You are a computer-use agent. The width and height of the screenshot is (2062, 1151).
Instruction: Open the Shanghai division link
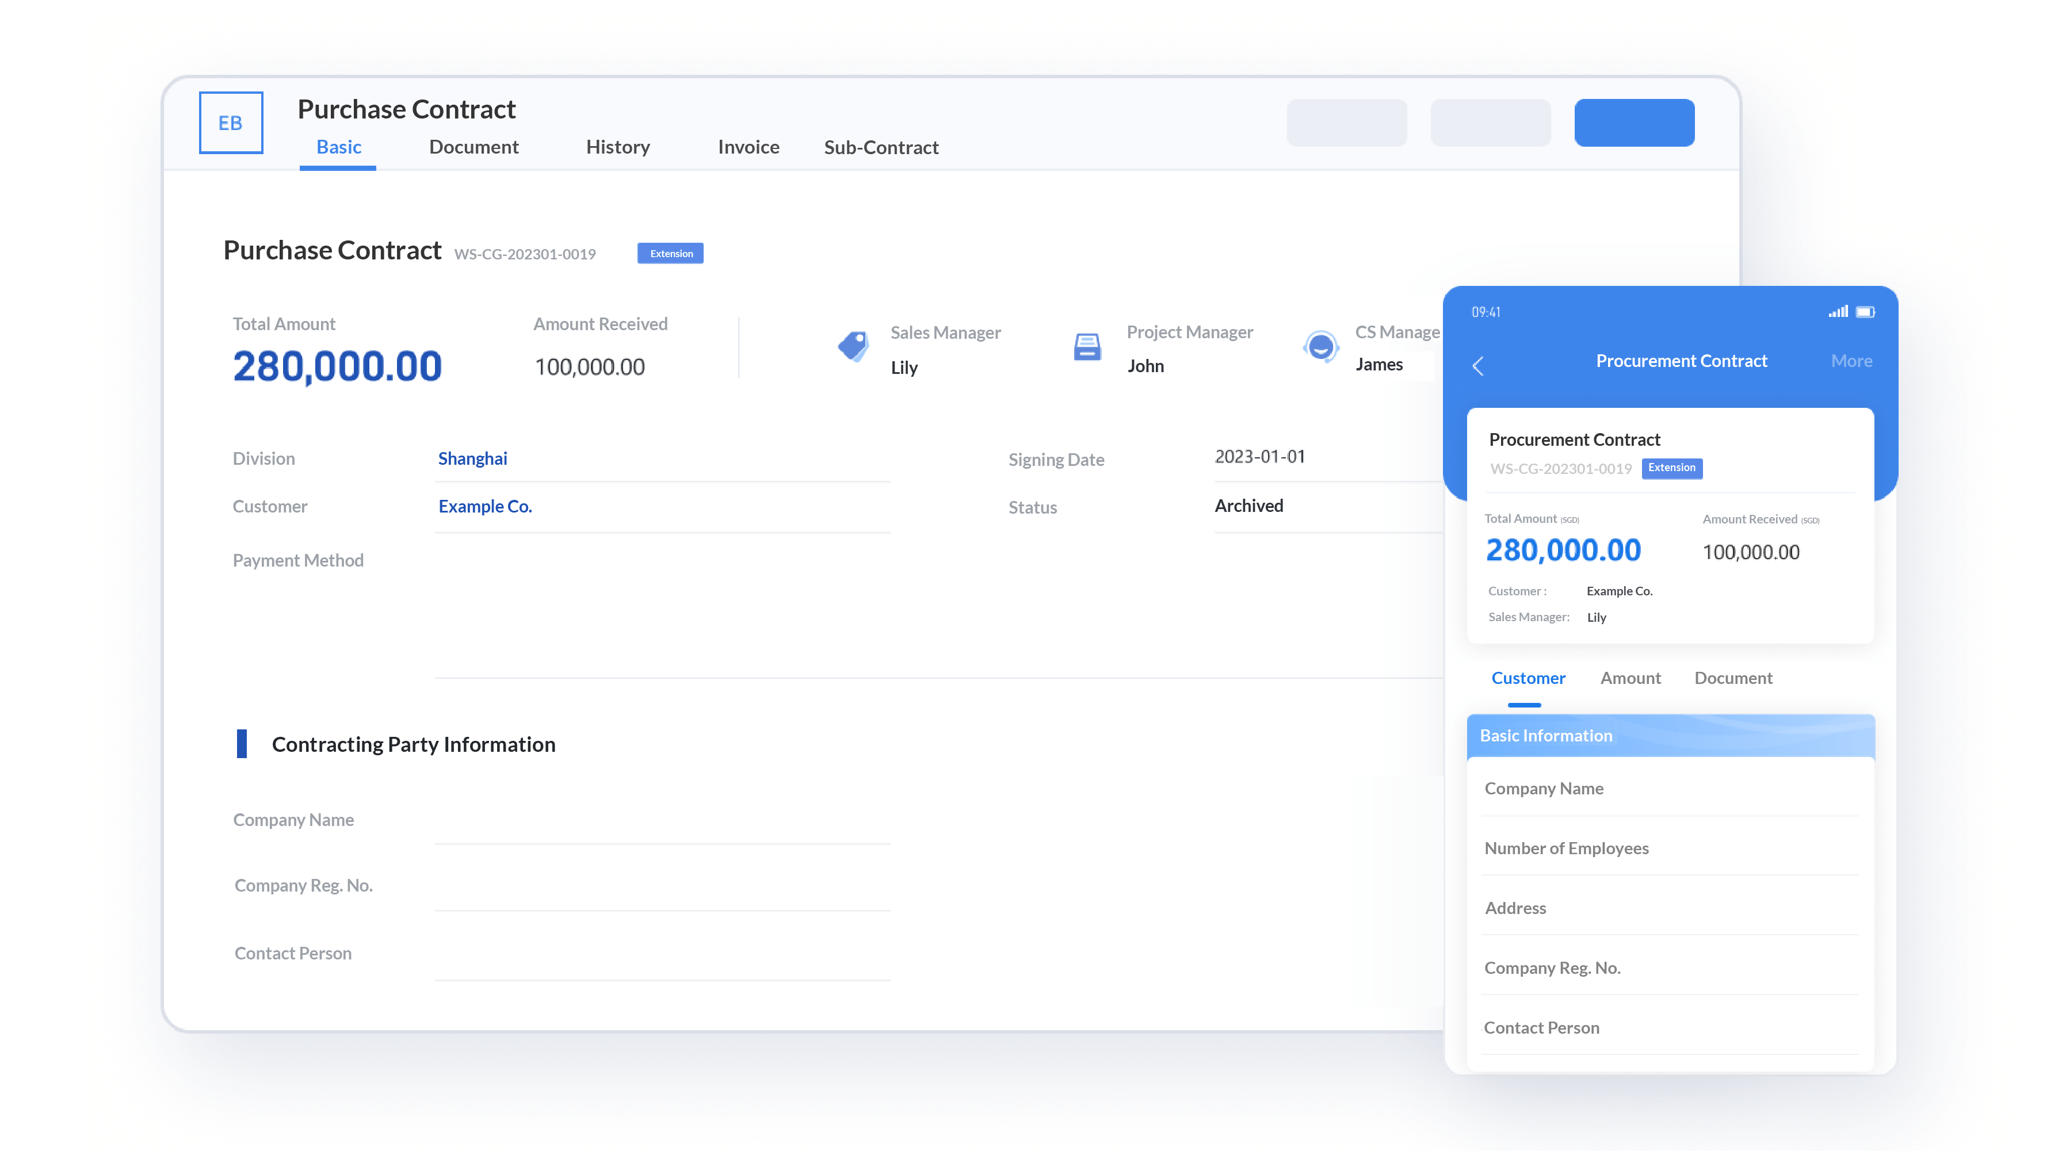click(x=472, y=458)
